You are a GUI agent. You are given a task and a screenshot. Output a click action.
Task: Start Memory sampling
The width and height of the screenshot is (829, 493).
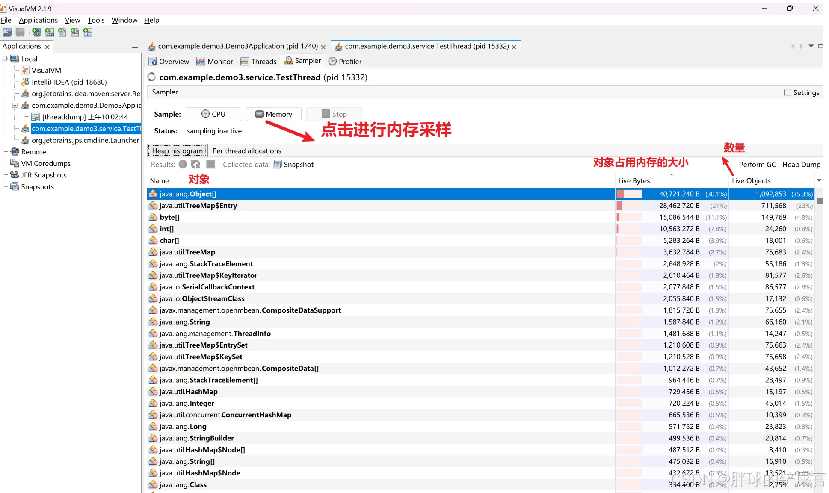point(274,114)
